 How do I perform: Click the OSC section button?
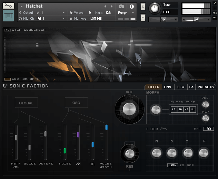76,103
